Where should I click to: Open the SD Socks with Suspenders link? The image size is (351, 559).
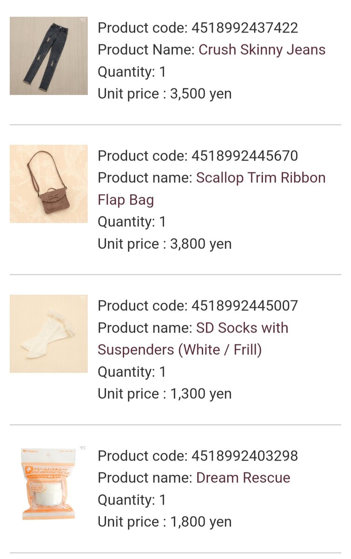(242, 328)
